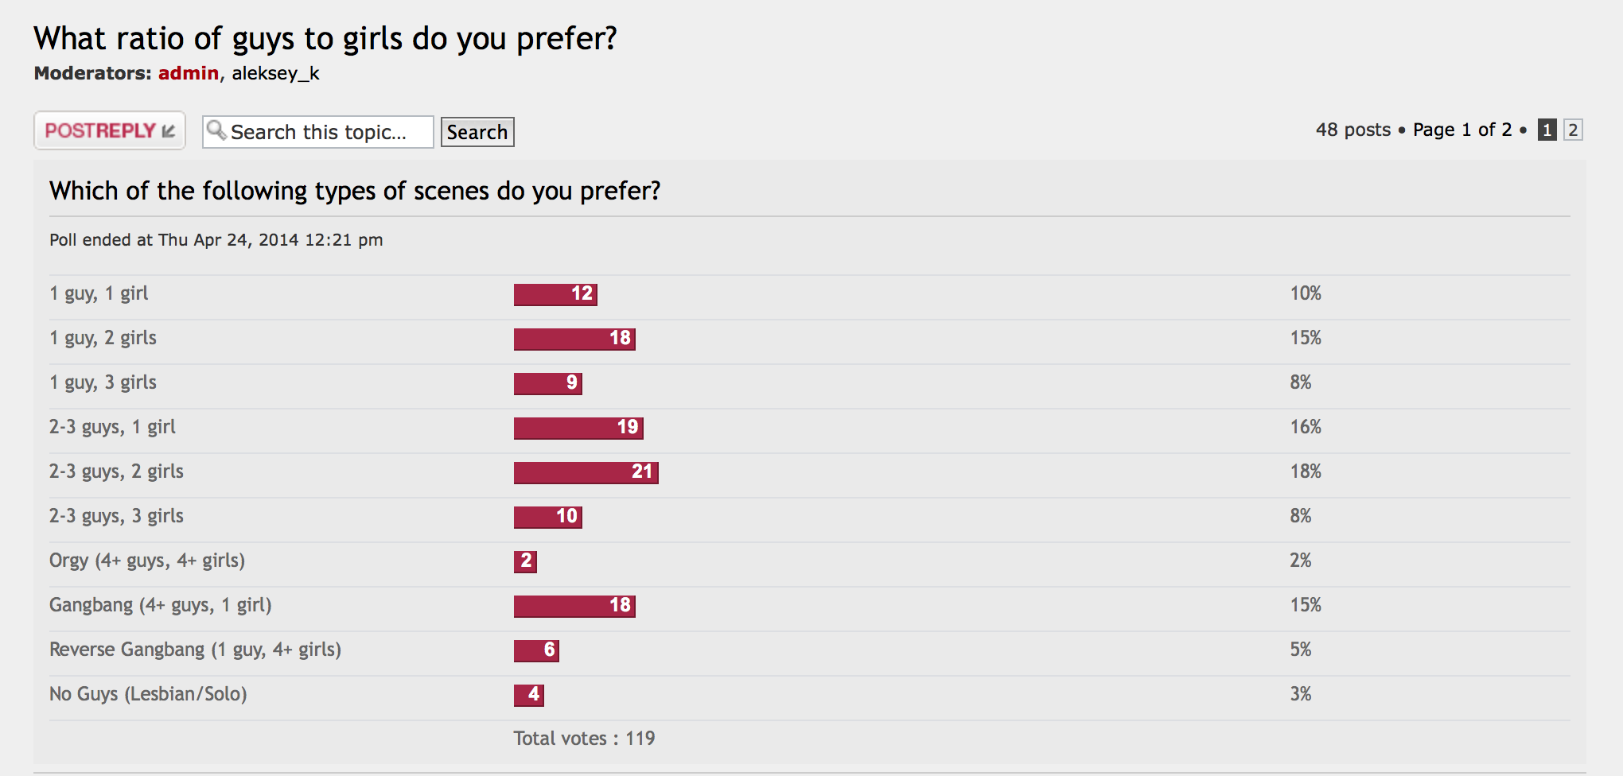Open the admin moderator profile
The width and height of the screenshot is (1623, 776).
(188, 73)
